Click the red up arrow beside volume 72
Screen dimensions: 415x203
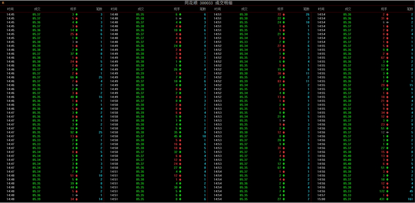[283, 14]
